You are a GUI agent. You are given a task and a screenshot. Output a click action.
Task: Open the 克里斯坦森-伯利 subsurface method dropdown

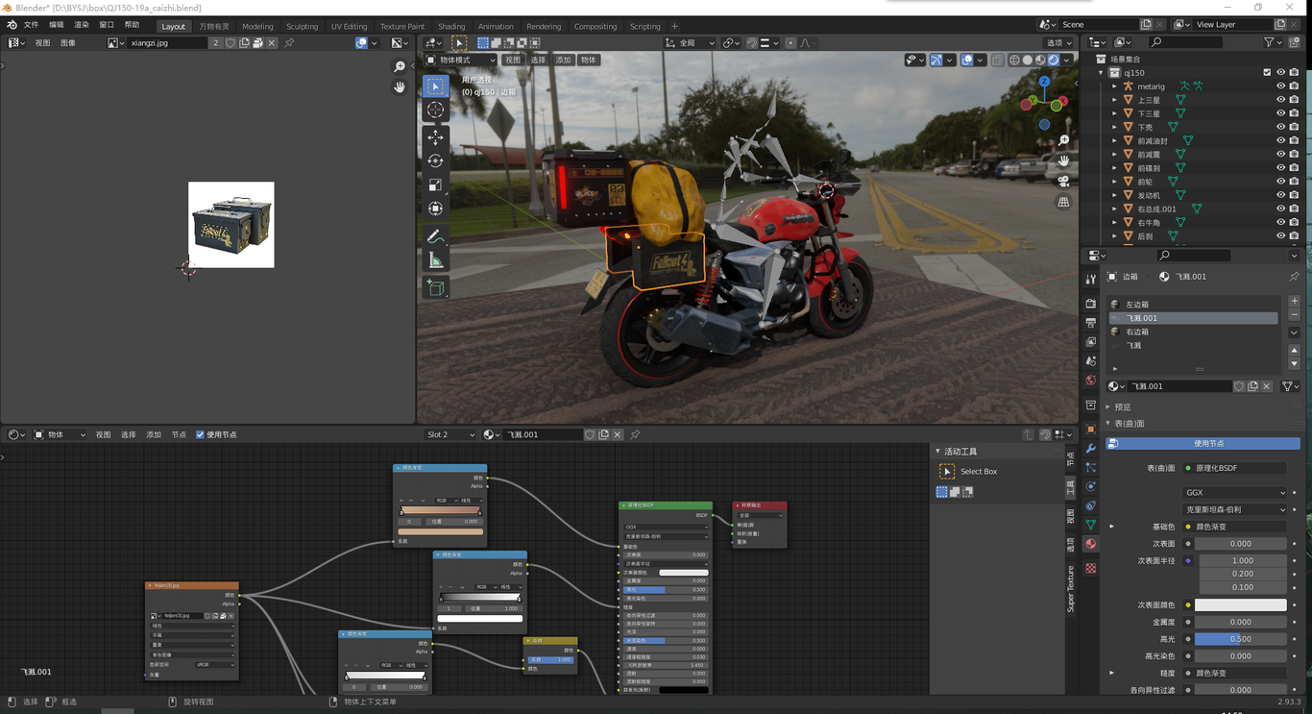click(1234, 509)
